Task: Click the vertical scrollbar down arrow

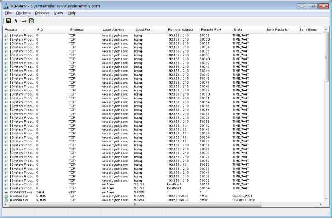Action: (x=326, y=199)
